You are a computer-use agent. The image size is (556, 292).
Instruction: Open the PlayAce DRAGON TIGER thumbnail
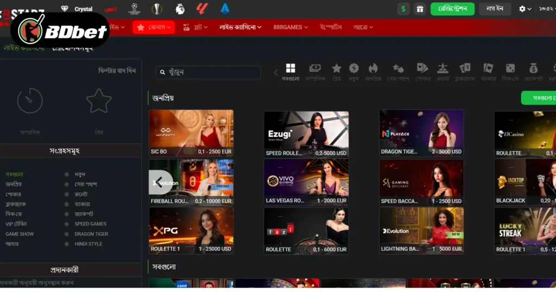421,133
